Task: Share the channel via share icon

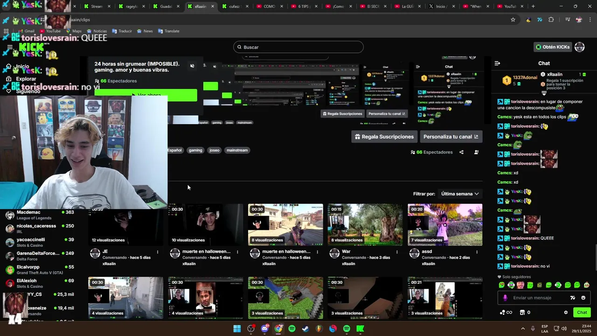Action: [461, 152]
